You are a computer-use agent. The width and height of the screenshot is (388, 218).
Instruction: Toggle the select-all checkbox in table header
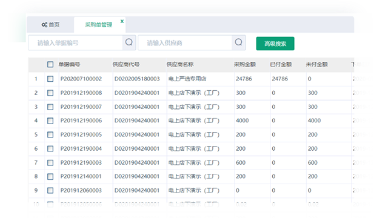pos(50,65)
